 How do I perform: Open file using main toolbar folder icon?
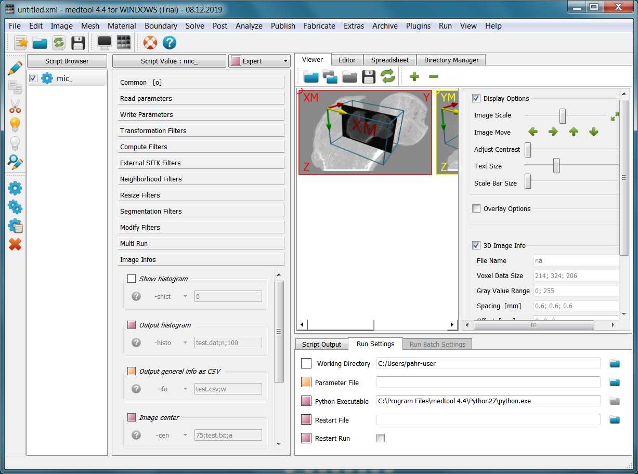pos(40,43)
